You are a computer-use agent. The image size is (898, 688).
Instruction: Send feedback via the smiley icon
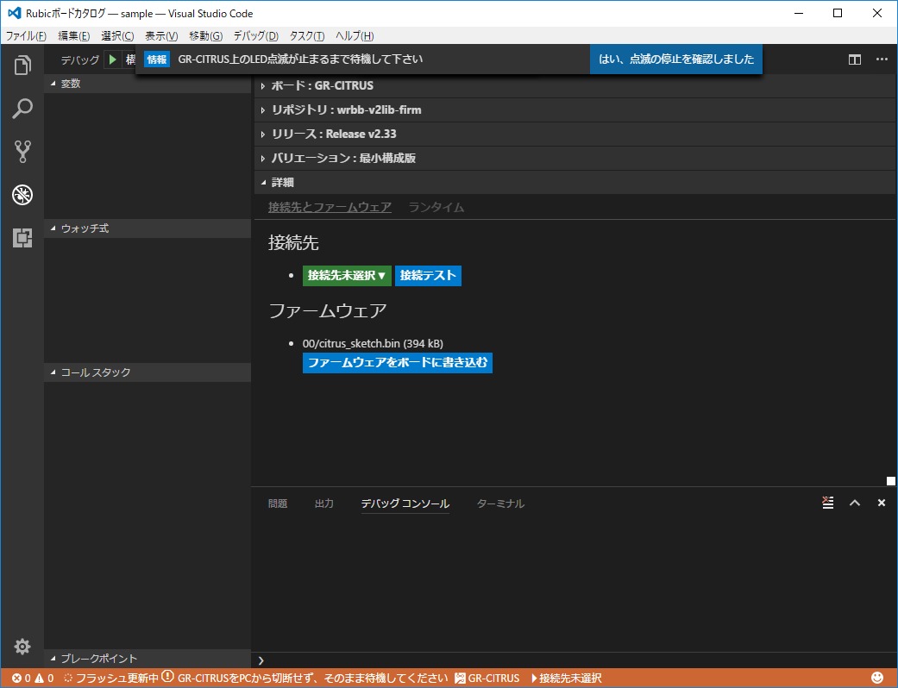[x=876, y=679]
